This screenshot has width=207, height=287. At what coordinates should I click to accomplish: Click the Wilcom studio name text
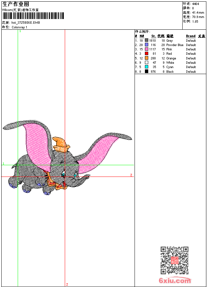click(x=20, y=10)
